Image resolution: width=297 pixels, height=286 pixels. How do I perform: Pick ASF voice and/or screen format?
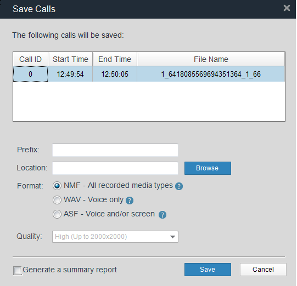[57, 214]
